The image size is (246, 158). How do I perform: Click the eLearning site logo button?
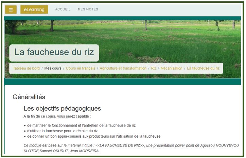(x=34, y=10)
